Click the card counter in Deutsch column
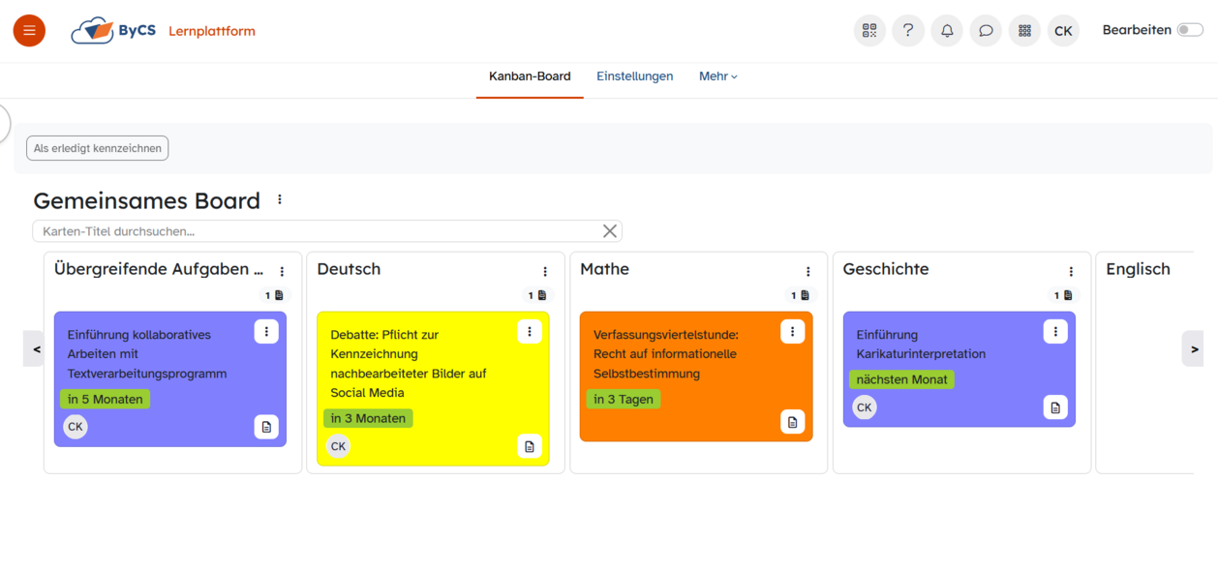Viewport: 1218px width, 572px height. click(x=537, y=295)
